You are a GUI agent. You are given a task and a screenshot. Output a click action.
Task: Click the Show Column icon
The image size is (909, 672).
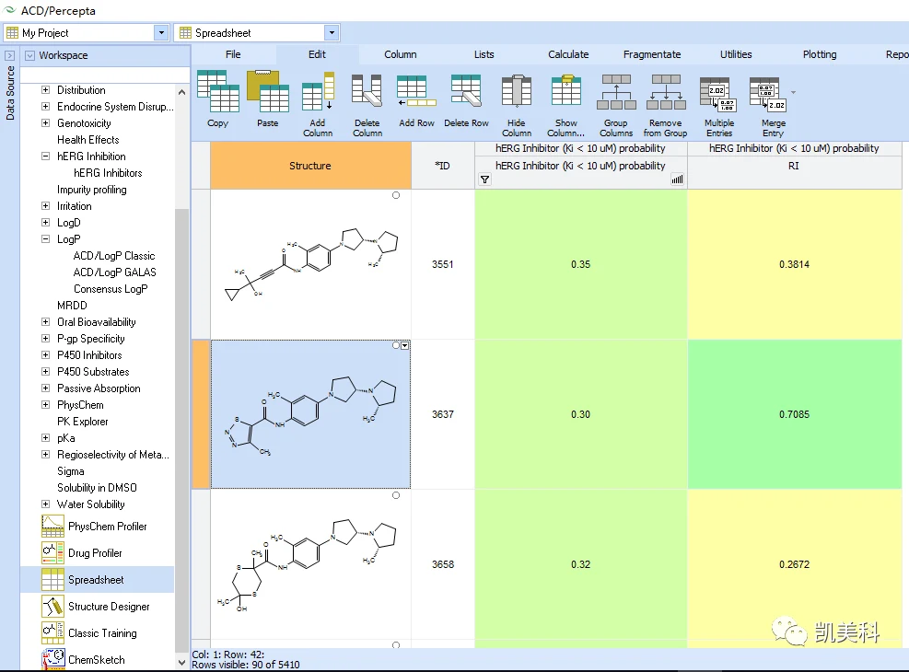(x=566, y=91)
